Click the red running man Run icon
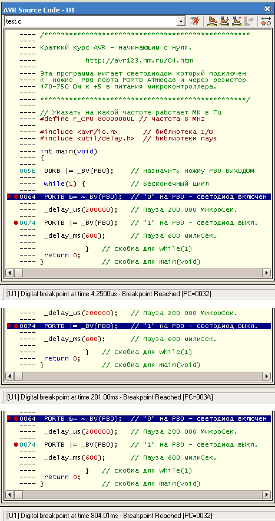 [194, 21]
